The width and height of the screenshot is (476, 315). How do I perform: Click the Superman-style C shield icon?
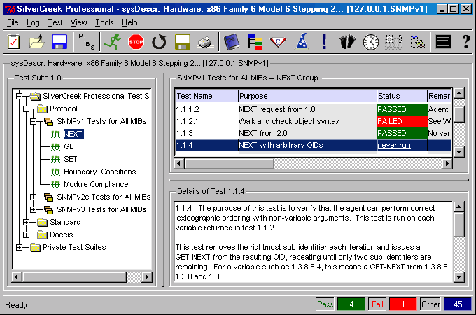point(278,42)
